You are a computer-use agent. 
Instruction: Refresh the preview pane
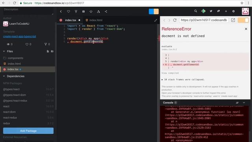click(175, 20)
